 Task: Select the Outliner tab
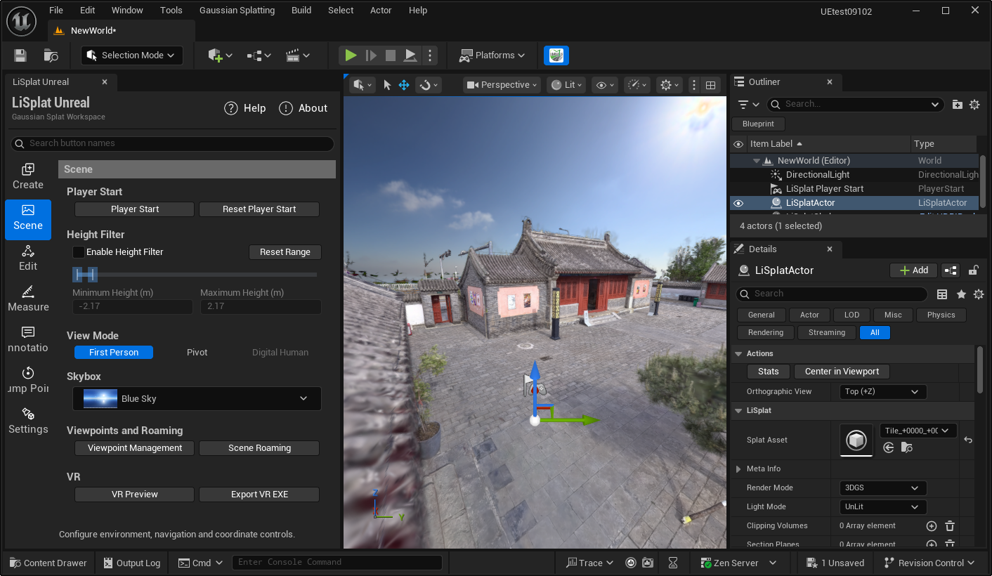click(785, 82)
